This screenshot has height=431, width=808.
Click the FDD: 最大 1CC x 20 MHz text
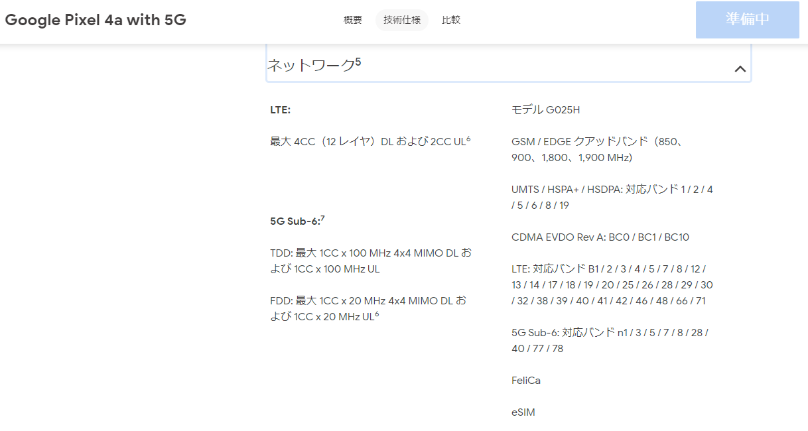coord(368,309)
